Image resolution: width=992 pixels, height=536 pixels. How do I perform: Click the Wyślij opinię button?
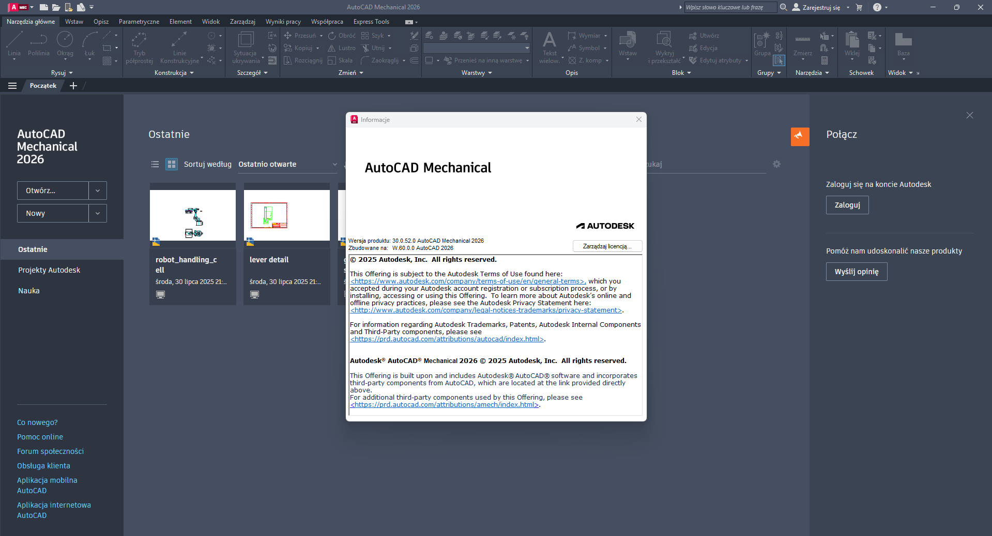[857, 272]
